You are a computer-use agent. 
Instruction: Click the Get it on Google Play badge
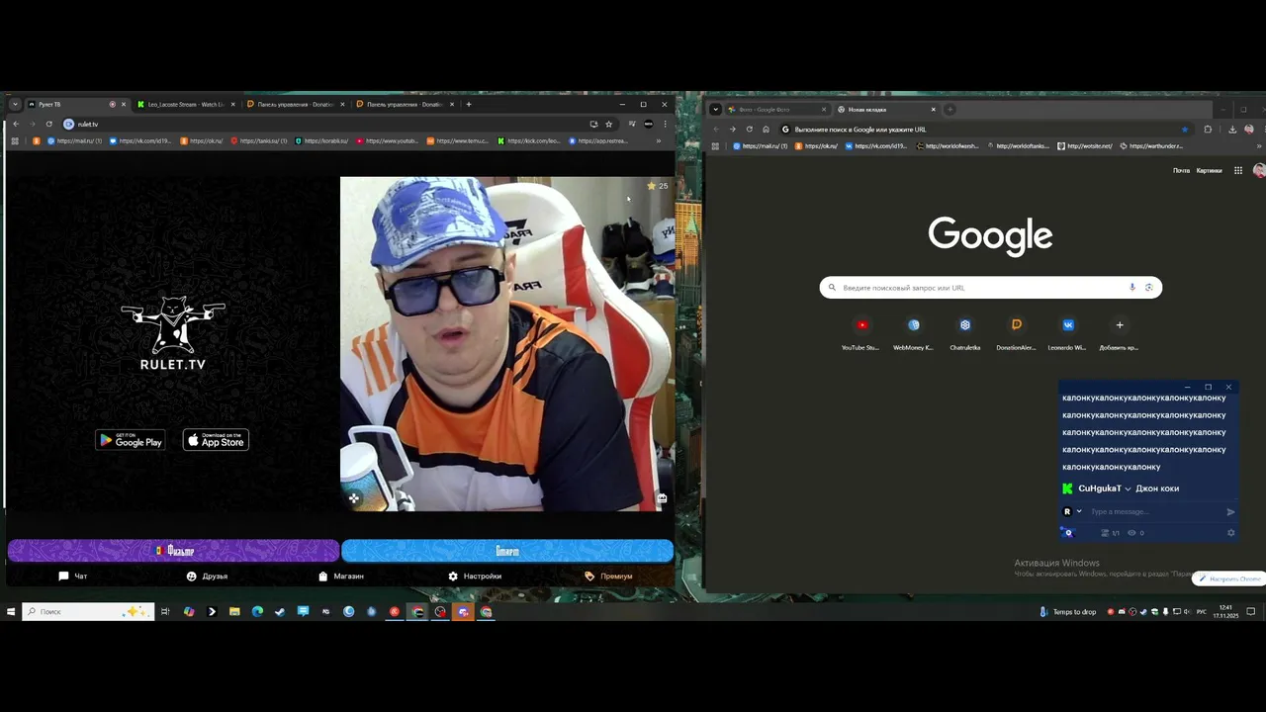tap(131, 440)
